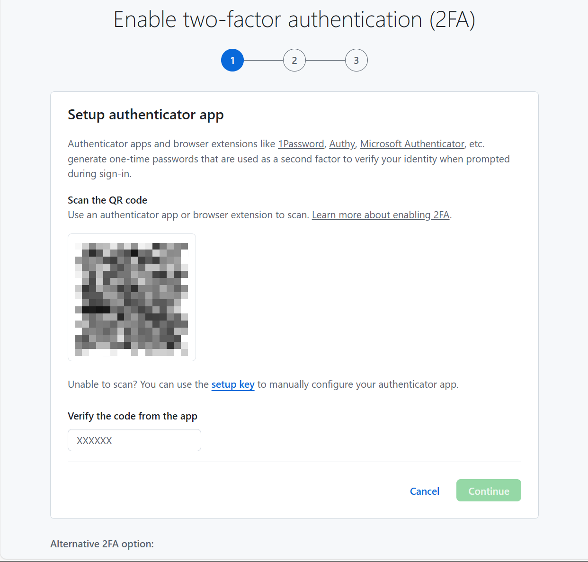Open Learn more about enabling 2FA
Image resolution: width=588 pixels, height=562 pixels.
click(x=381, y=215)
